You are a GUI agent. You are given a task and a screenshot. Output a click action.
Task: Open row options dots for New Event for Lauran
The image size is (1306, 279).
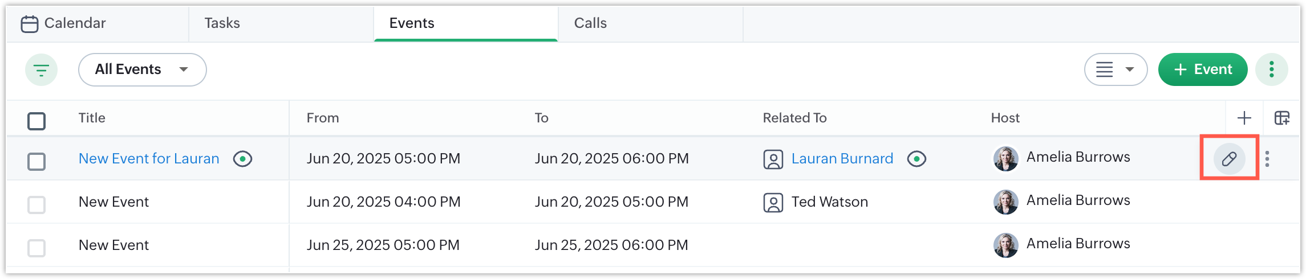[1267, 159]
